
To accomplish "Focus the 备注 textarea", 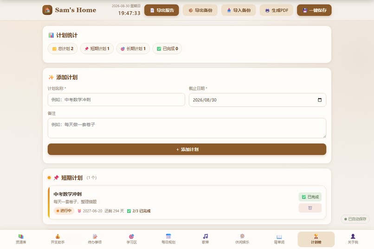I will [187, 128].
